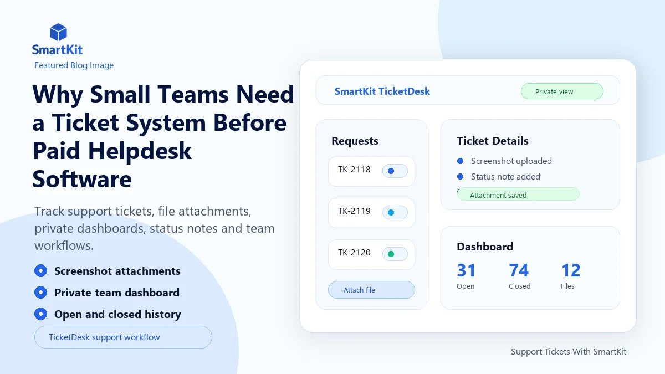Click the Ticket Details heading
665x374 pixels.
[493, 141]
